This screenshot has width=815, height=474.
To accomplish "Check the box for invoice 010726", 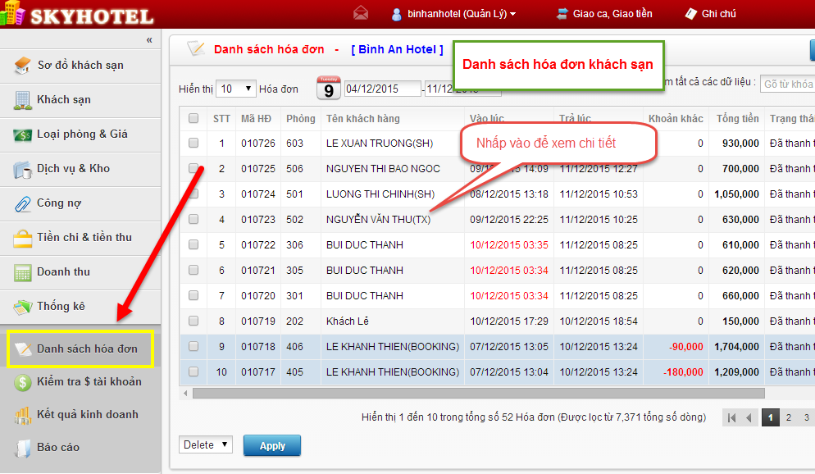I will point(194,143).
